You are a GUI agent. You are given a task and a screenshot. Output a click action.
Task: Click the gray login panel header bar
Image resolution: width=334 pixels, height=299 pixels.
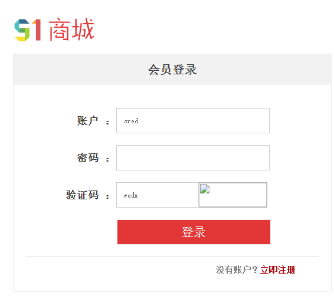172,70
